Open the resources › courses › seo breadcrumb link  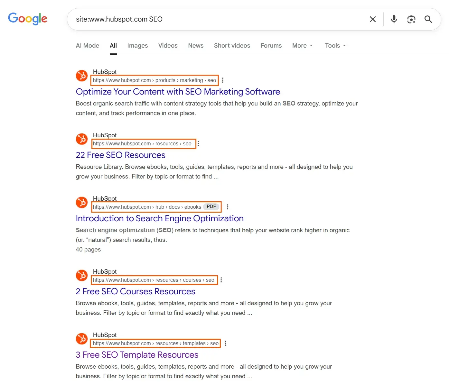tap(153, 280)
